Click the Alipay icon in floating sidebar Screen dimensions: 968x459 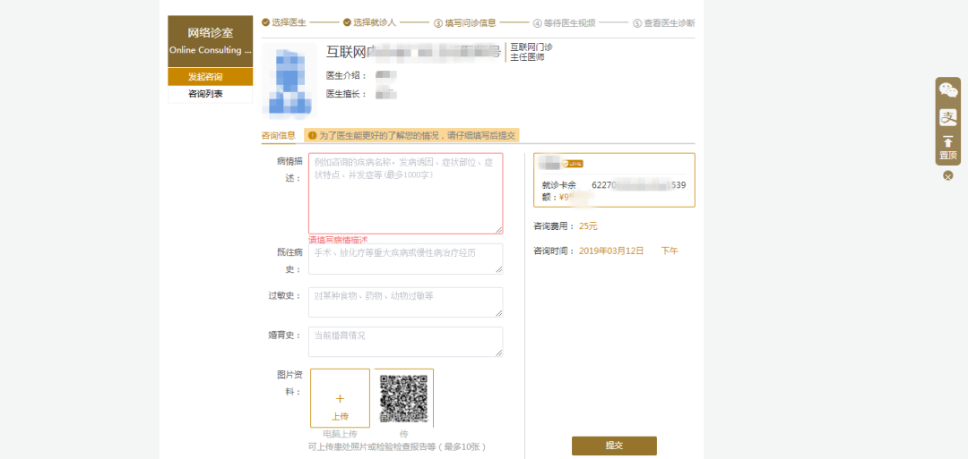click(947, 116)
